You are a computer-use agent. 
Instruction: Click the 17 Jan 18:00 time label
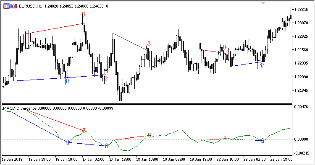click(x=120, y=160)
